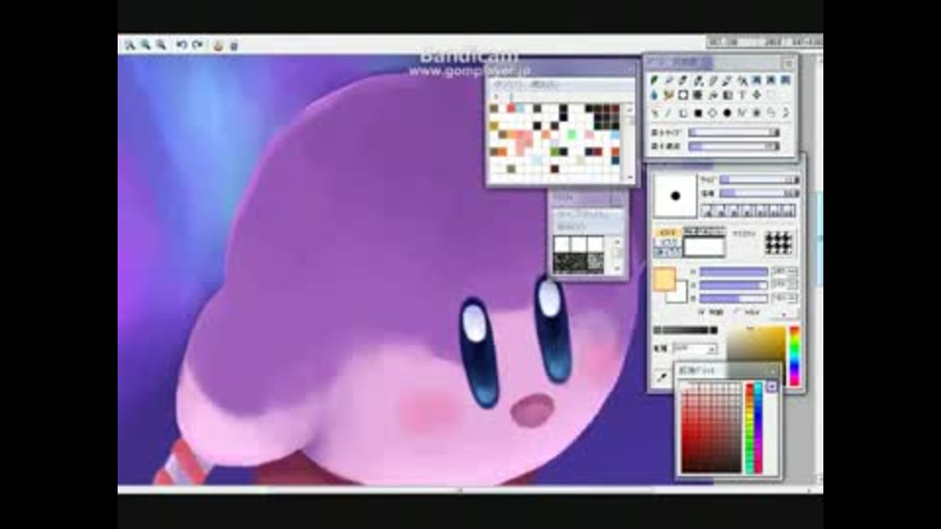
Task: Click the rainbow hue strip in the color panel
Action: pos(795,356)
